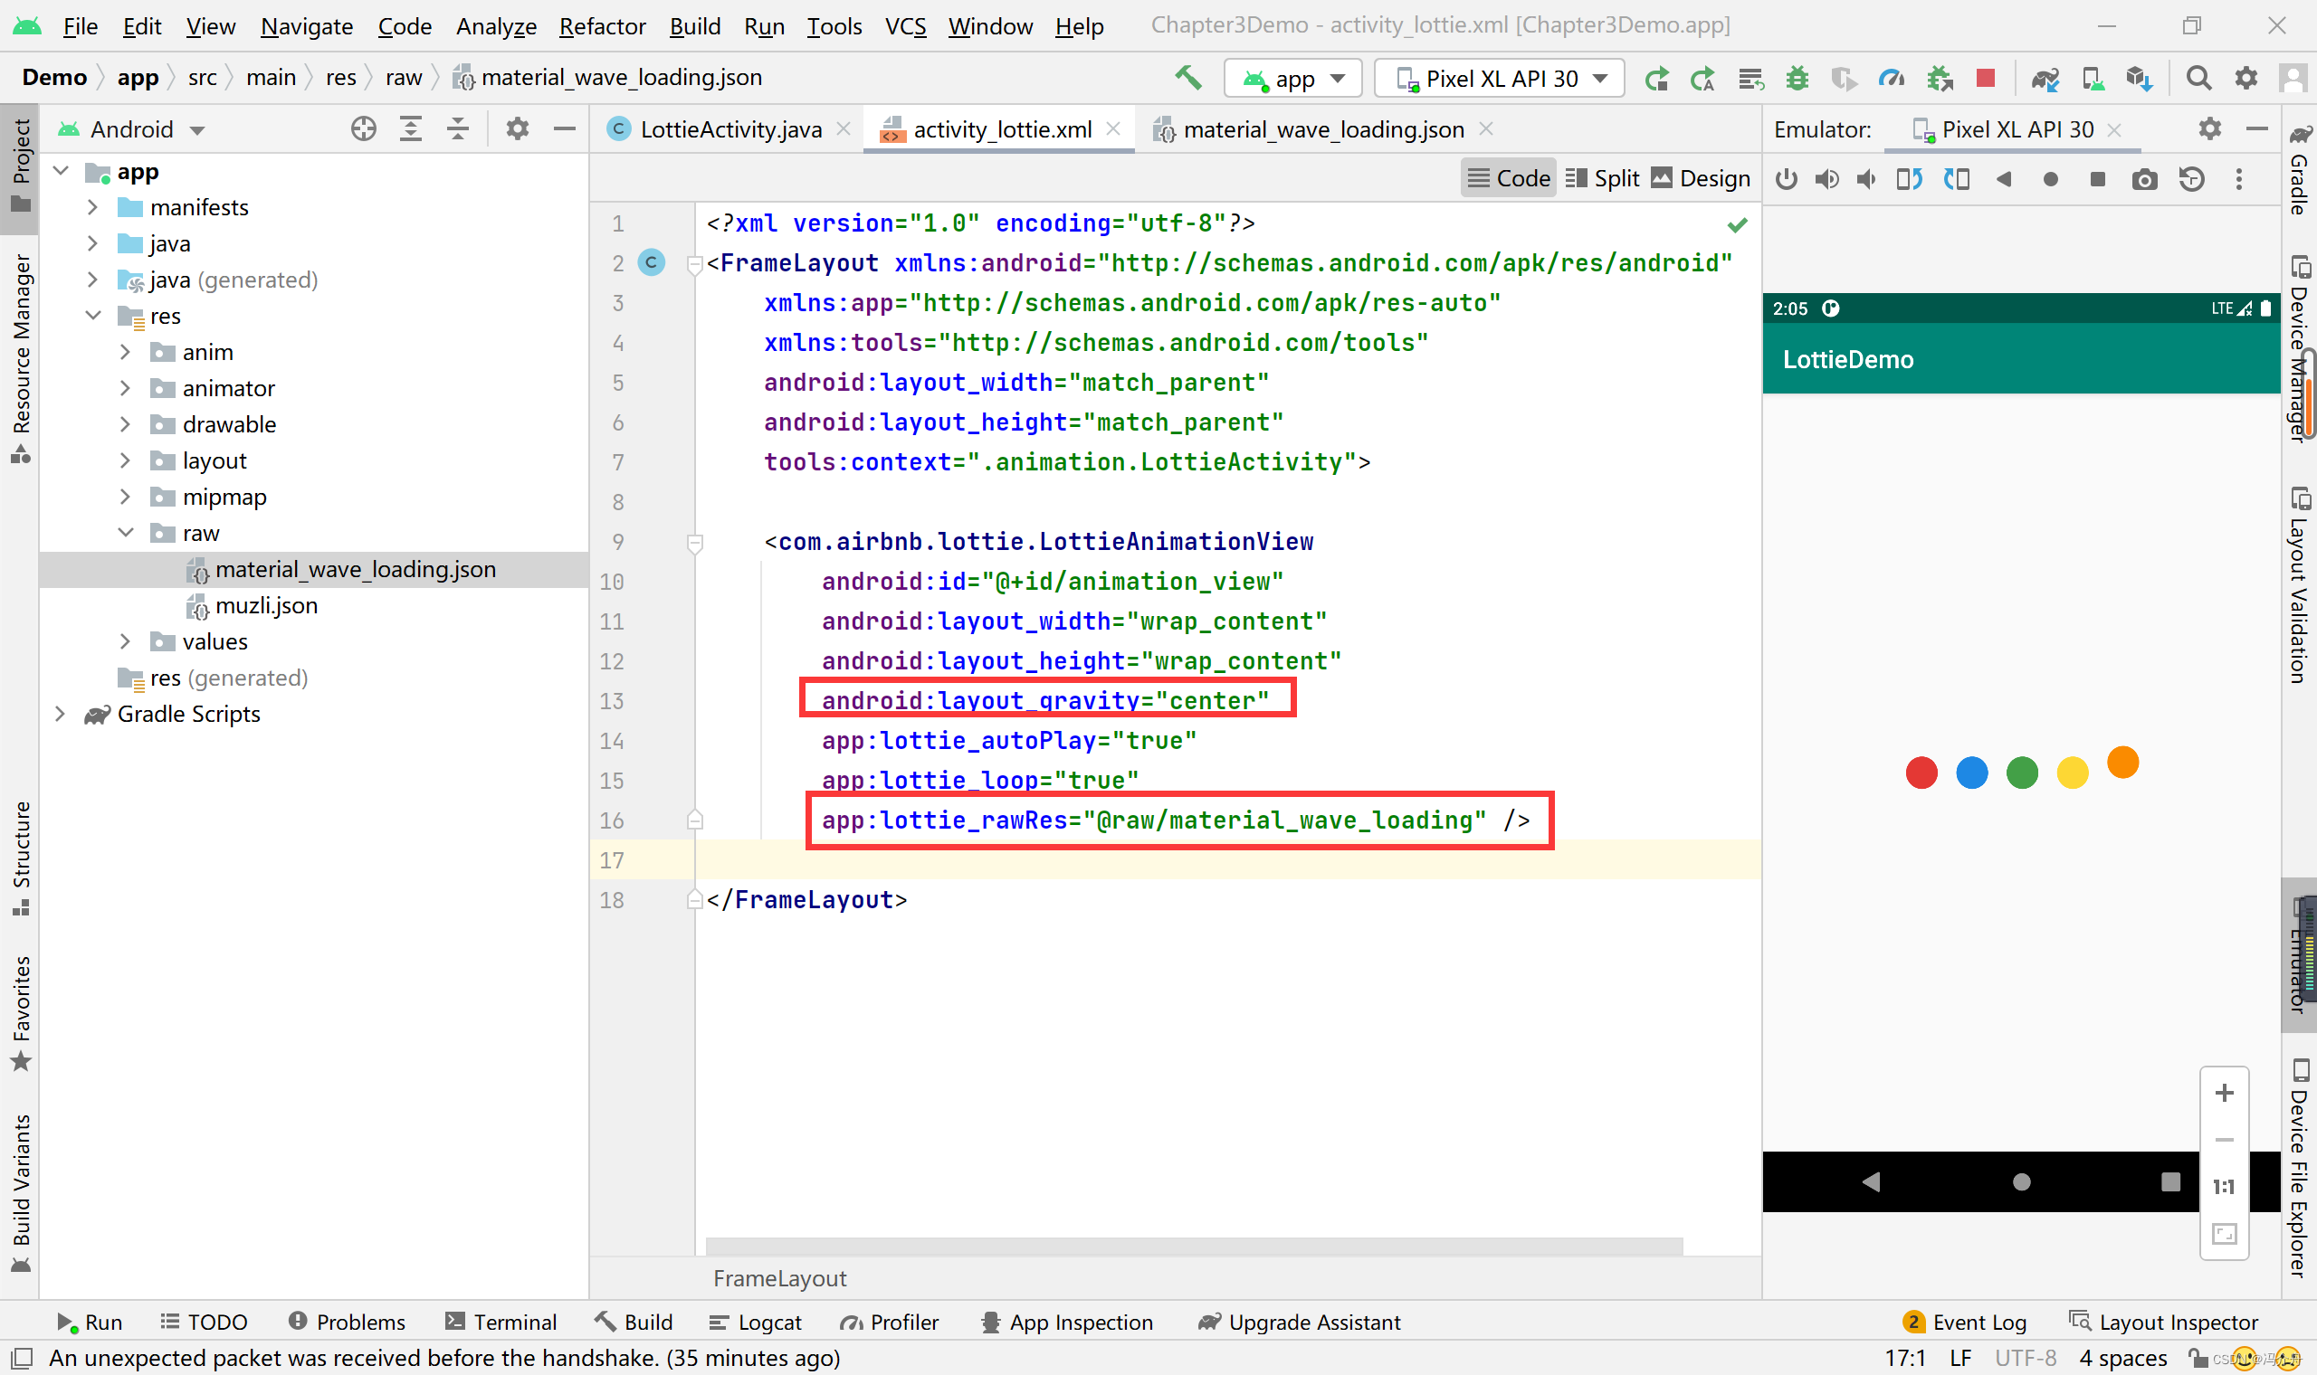Click emulator zoom in plus button
This screenshot has width=2317, height=1375.
tap(2224, 1094)
